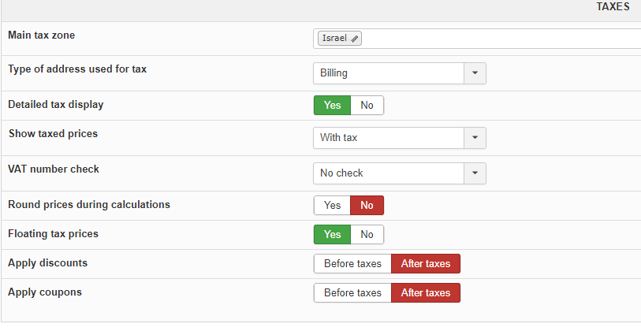Apply discounts Before taxes

click(x=352, y=264)
